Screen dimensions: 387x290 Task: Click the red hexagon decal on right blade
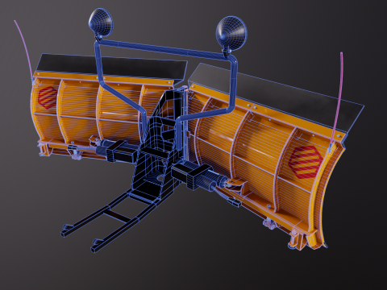(x=306, y=163)
